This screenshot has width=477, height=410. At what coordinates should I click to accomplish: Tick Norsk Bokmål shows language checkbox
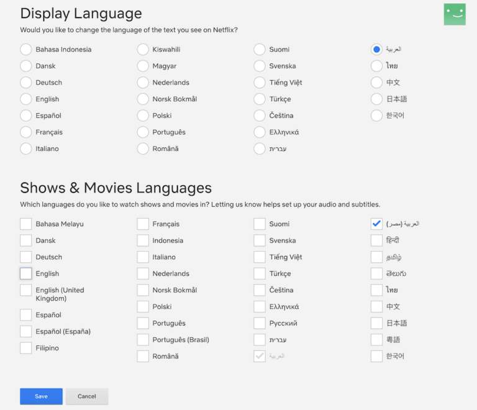(143, 290)
